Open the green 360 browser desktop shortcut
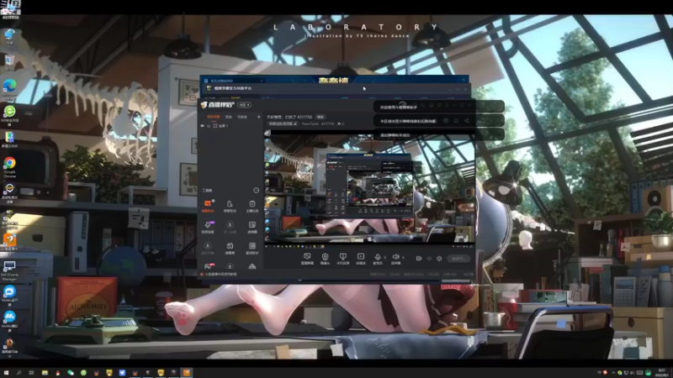Image resolution: width=673 pixels, height=378 pixels. [9, 114]
